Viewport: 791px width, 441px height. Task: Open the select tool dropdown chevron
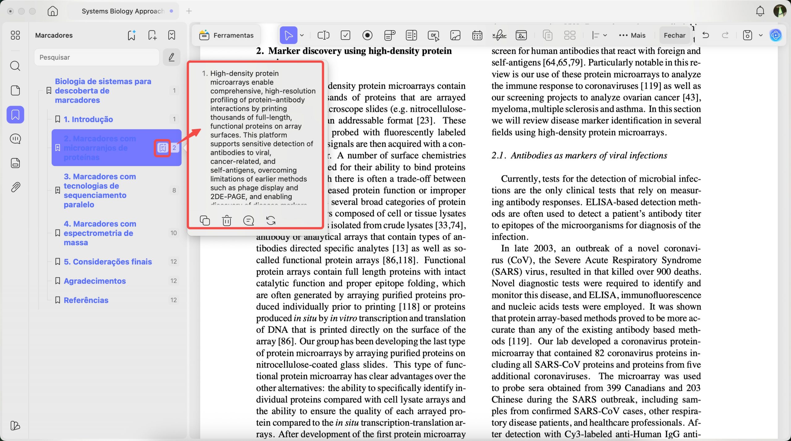click(x=302, y=35)
